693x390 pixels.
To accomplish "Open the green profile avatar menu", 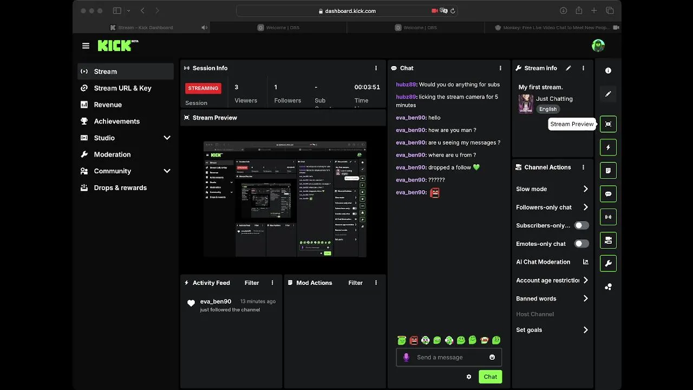I will [598, 45].
